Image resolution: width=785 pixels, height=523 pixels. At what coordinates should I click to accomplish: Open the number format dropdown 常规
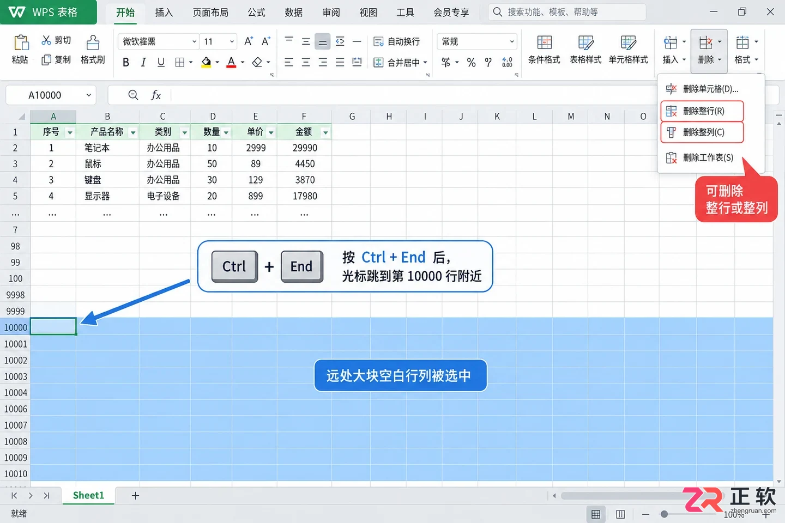[x=512, y=41]
